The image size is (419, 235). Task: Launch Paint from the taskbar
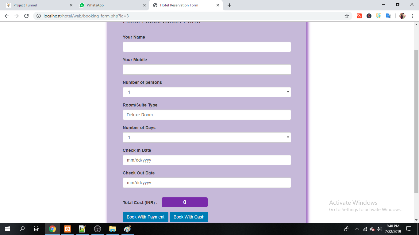point(127,229)
